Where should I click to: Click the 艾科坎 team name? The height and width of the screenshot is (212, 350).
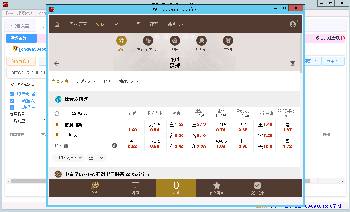tap(71, 135)
